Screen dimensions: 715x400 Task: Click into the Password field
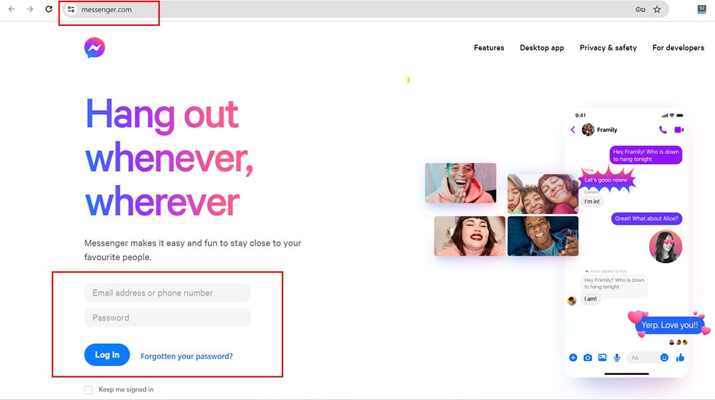[x=167, y=318]
